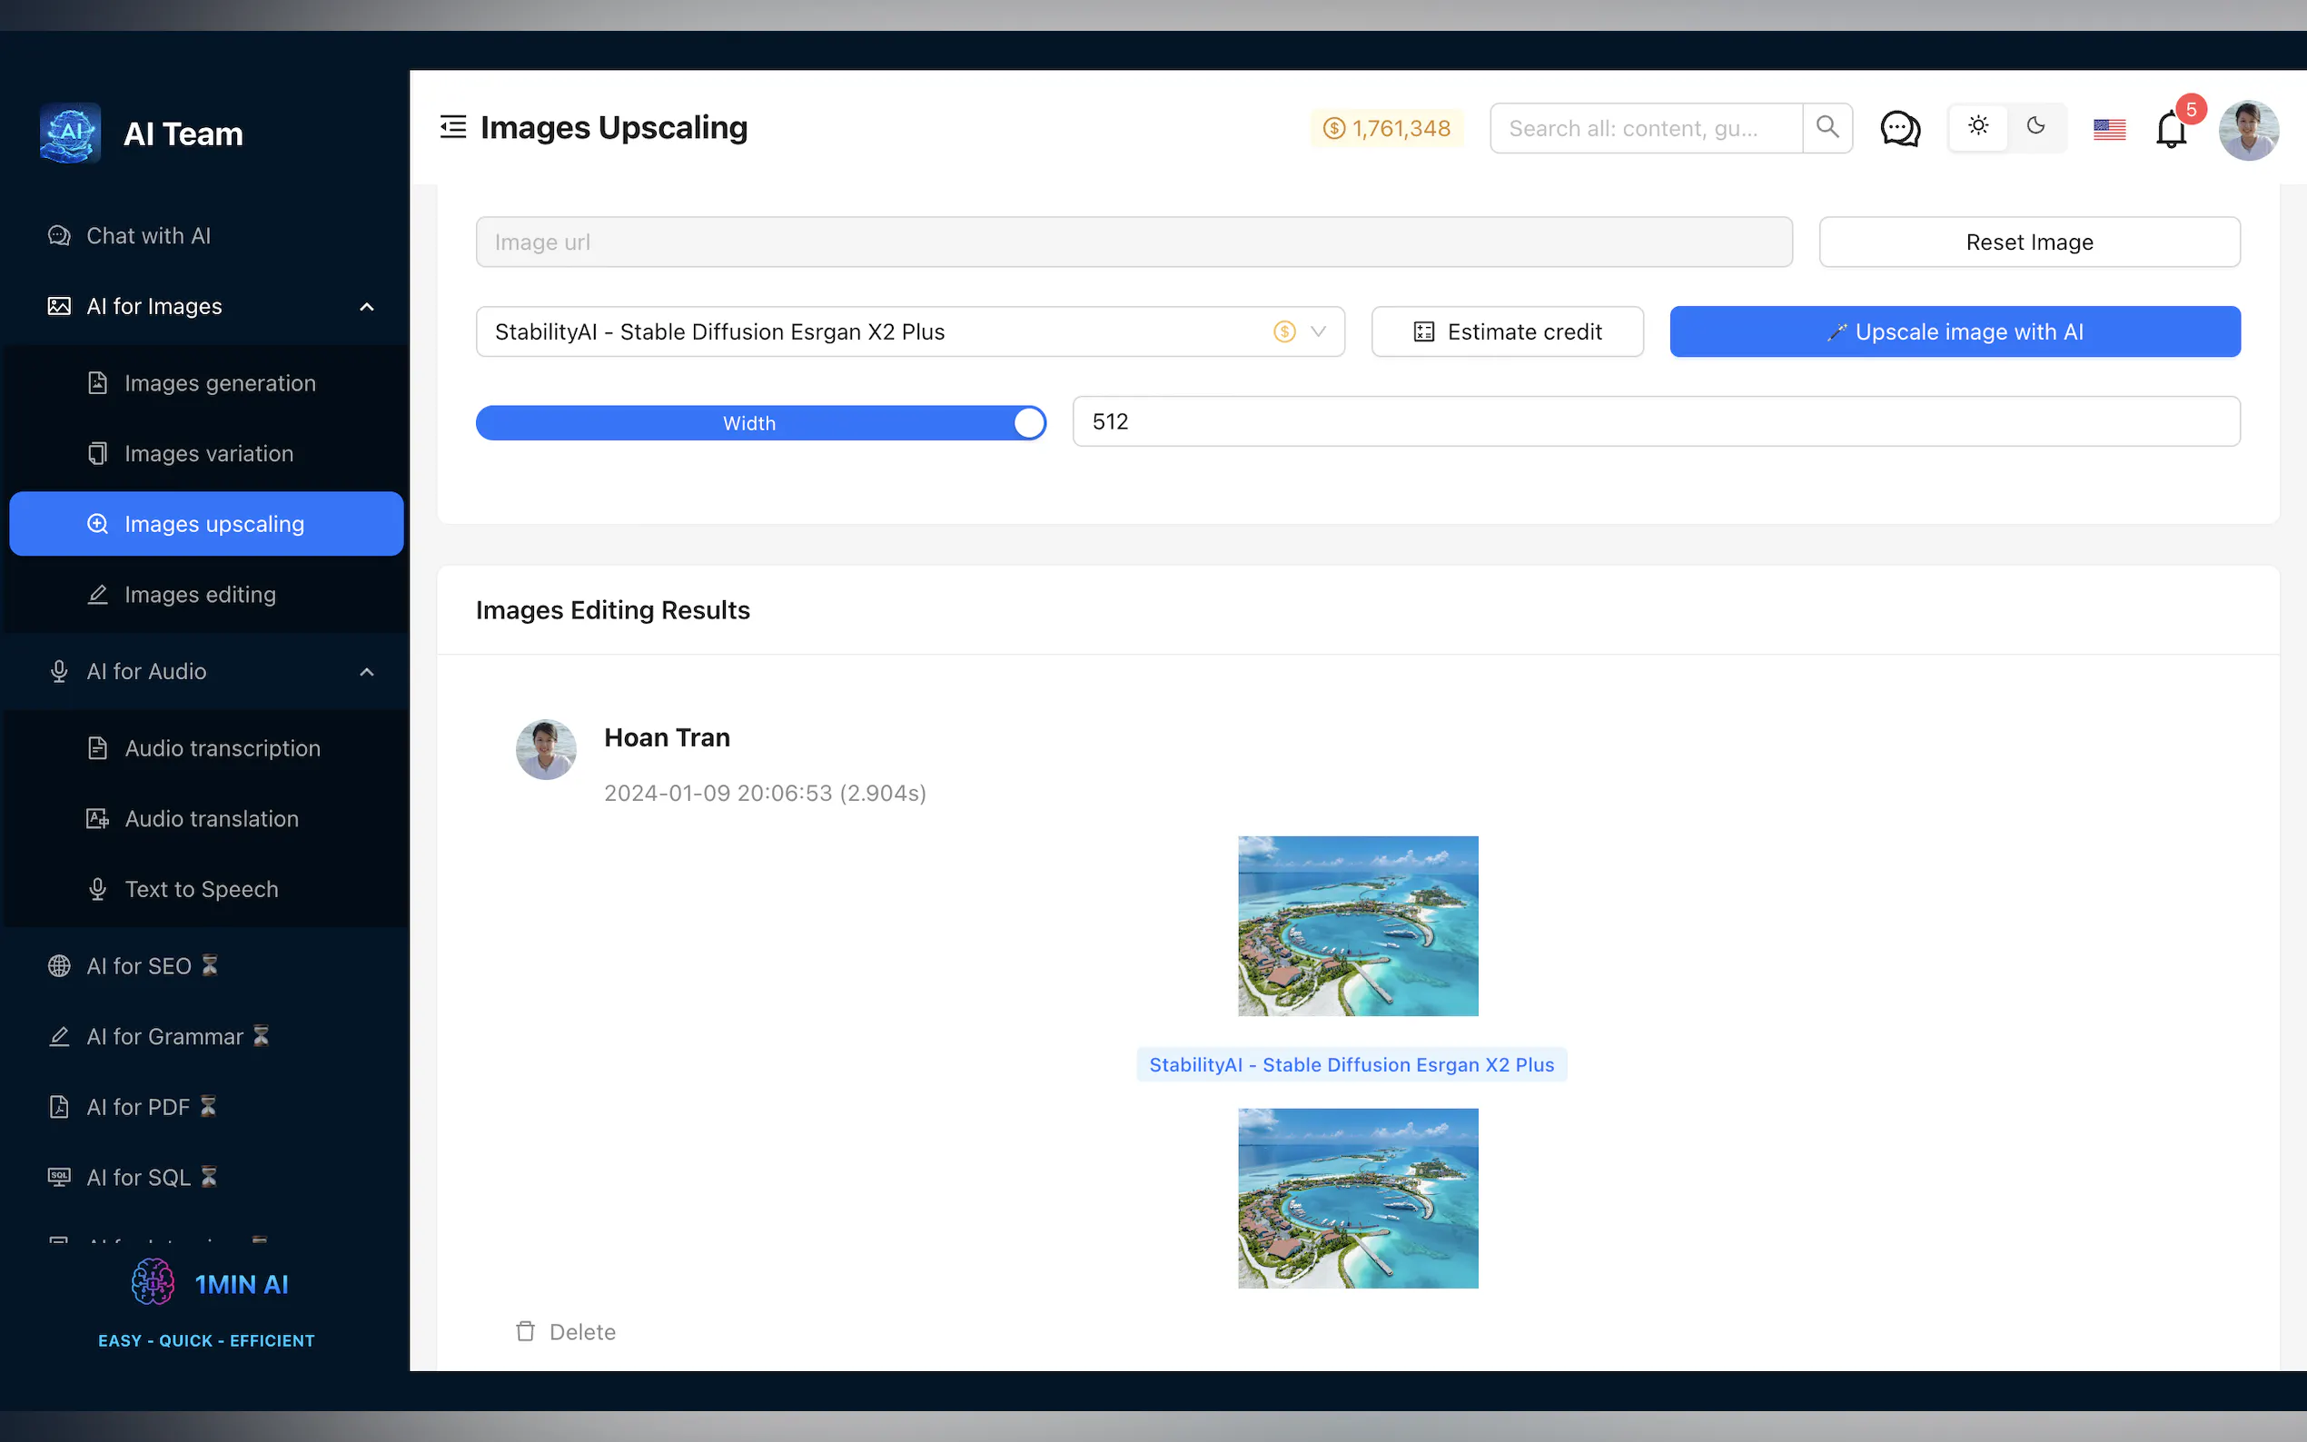Open Images generation menu item
The image size is (2307, 1442).
pyautogui.click(x=220, y=383)
